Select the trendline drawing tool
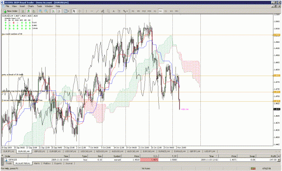This screenshot has height=171, width=282. (x=97, y=11)
